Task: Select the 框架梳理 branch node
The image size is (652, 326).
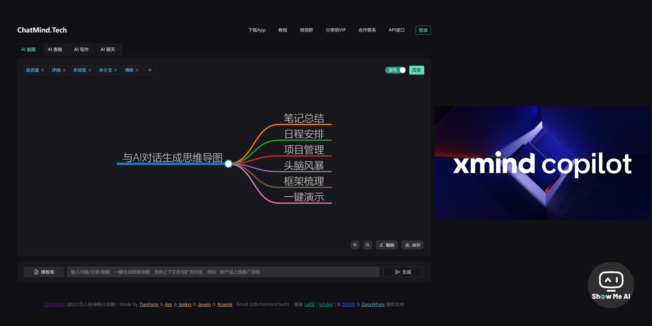Action: (304, 181)
